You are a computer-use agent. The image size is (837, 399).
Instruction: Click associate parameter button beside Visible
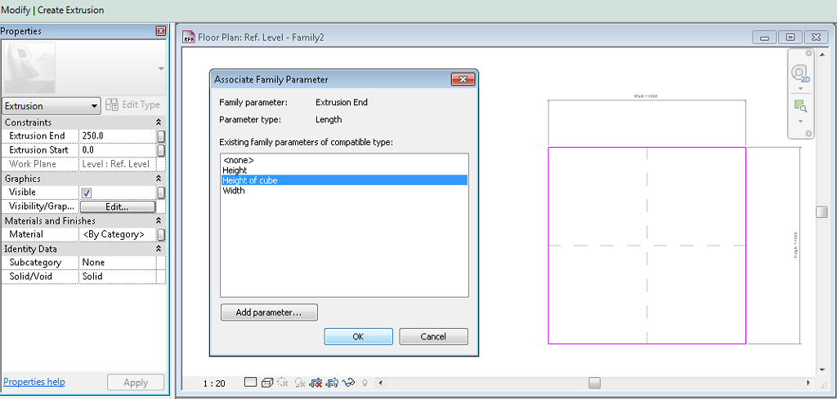161,193
